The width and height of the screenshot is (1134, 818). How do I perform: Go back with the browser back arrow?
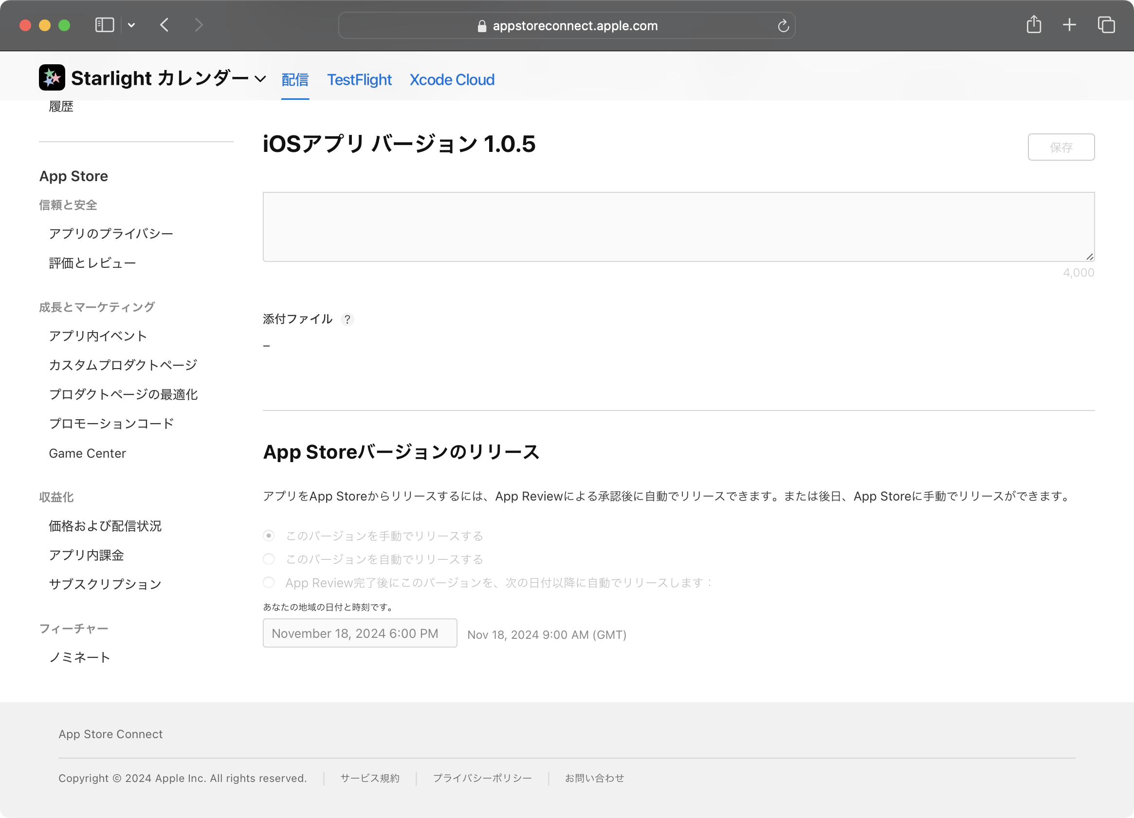coord(165,25)
